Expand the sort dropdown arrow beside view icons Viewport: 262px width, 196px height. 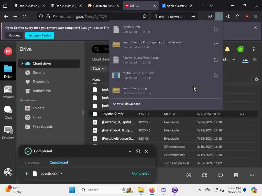233,59
